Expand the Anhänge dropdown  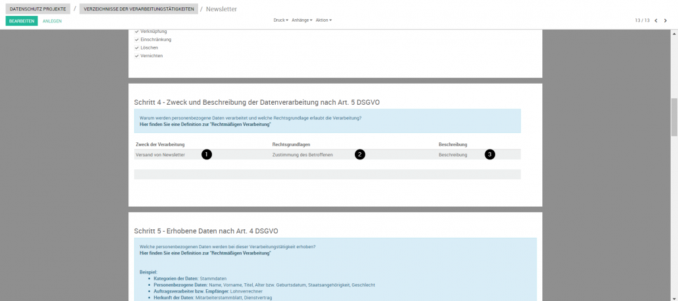click(301, 20)
